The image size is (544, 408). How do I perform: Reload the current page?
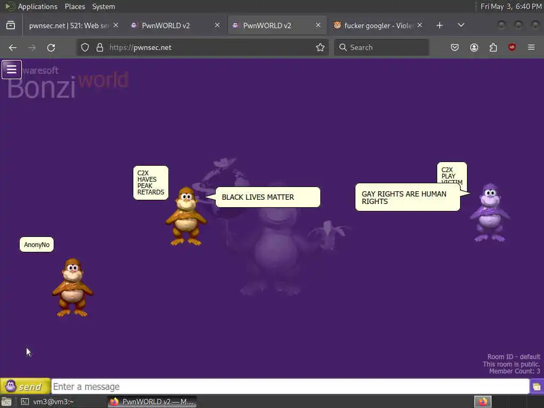pyautogui.click(x=51, y=47)
